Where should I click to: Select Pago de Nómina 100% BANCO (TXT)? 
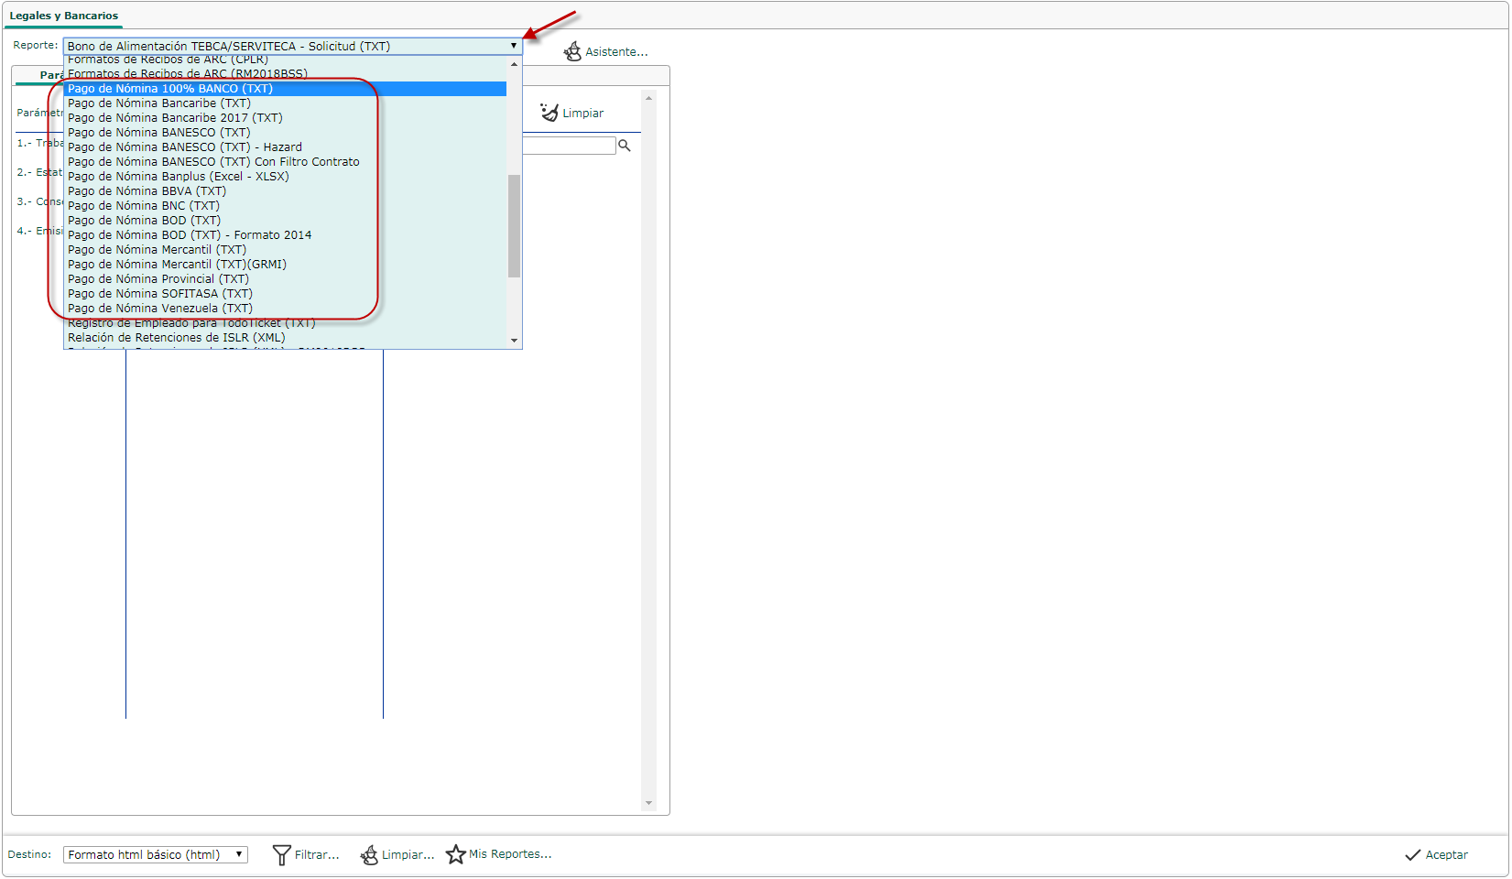(170, 89)
